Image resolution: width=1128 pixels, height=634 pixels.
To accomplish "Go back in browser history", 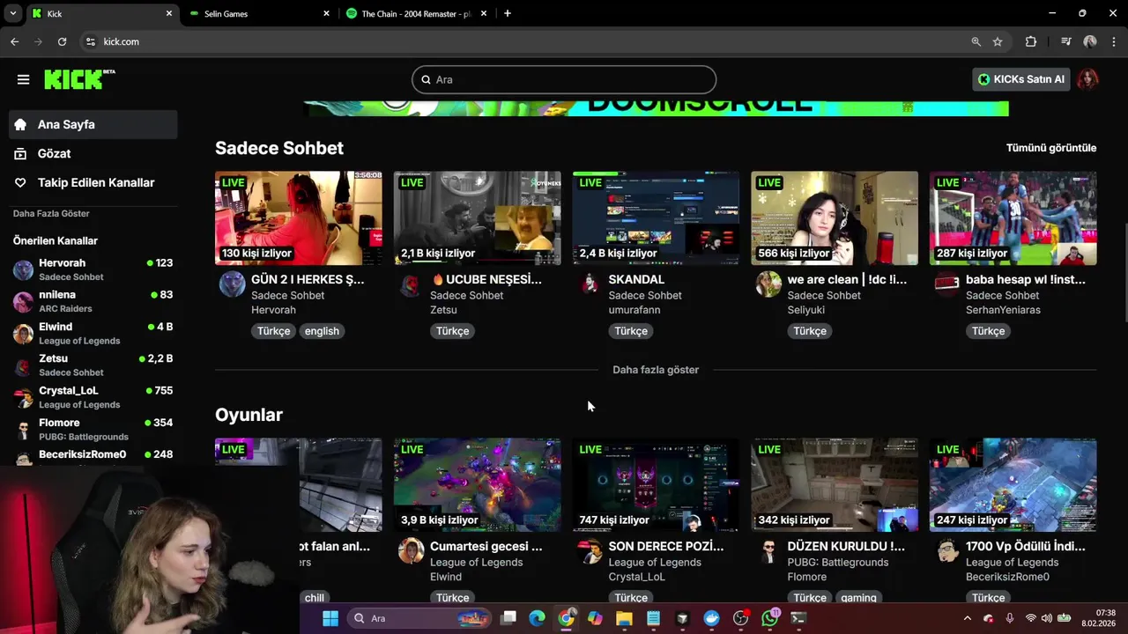I will [14, 41].
